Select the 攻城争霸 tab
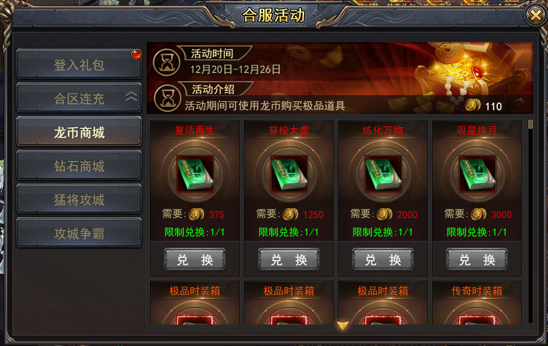Image resolution: width=548 pixels, height=346 pixels. (79, 233)
